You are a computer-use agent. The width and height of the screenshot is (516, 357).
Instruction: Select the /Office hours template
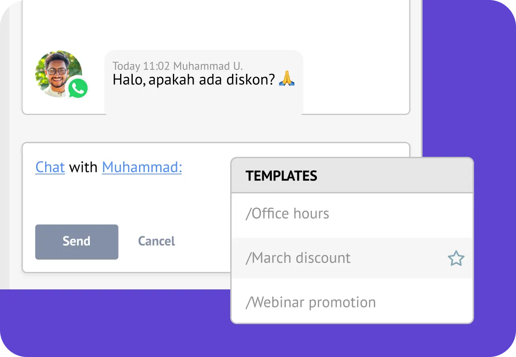(287, 214)
